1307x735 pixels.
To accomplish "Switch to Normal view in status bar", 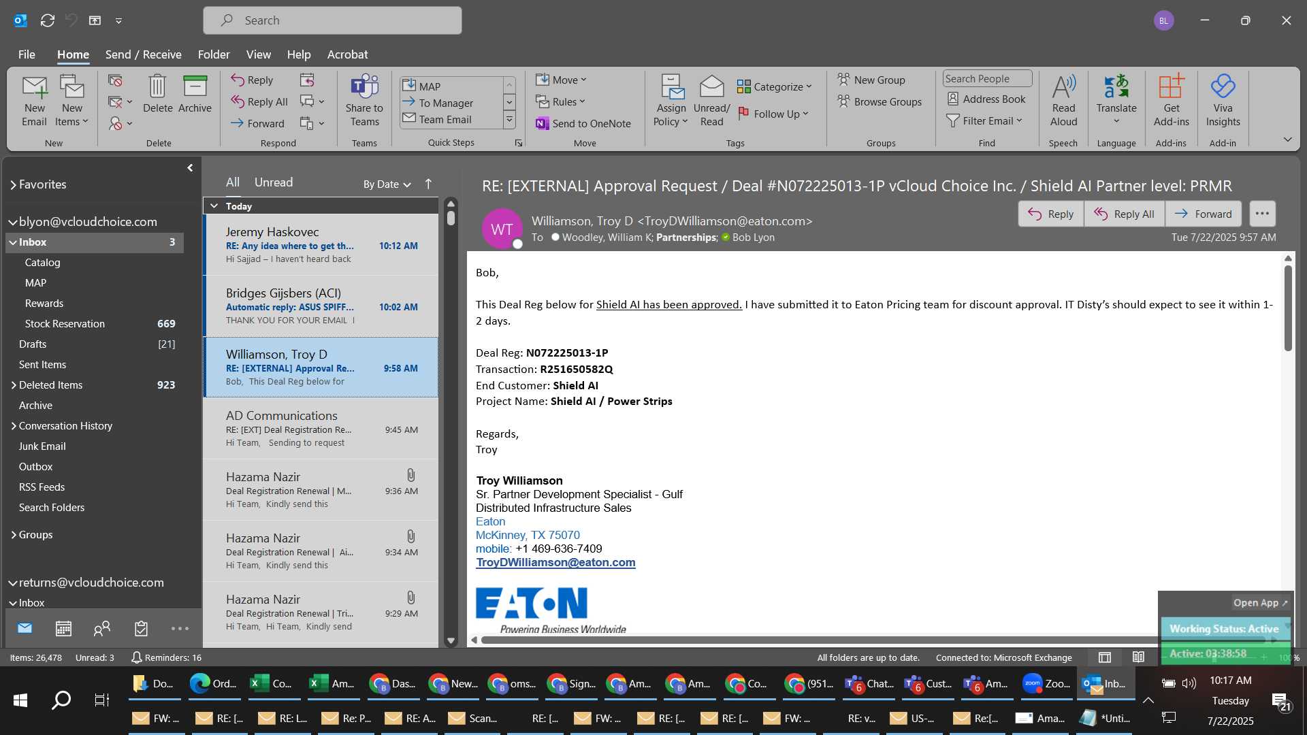I will pos(1105,657).
